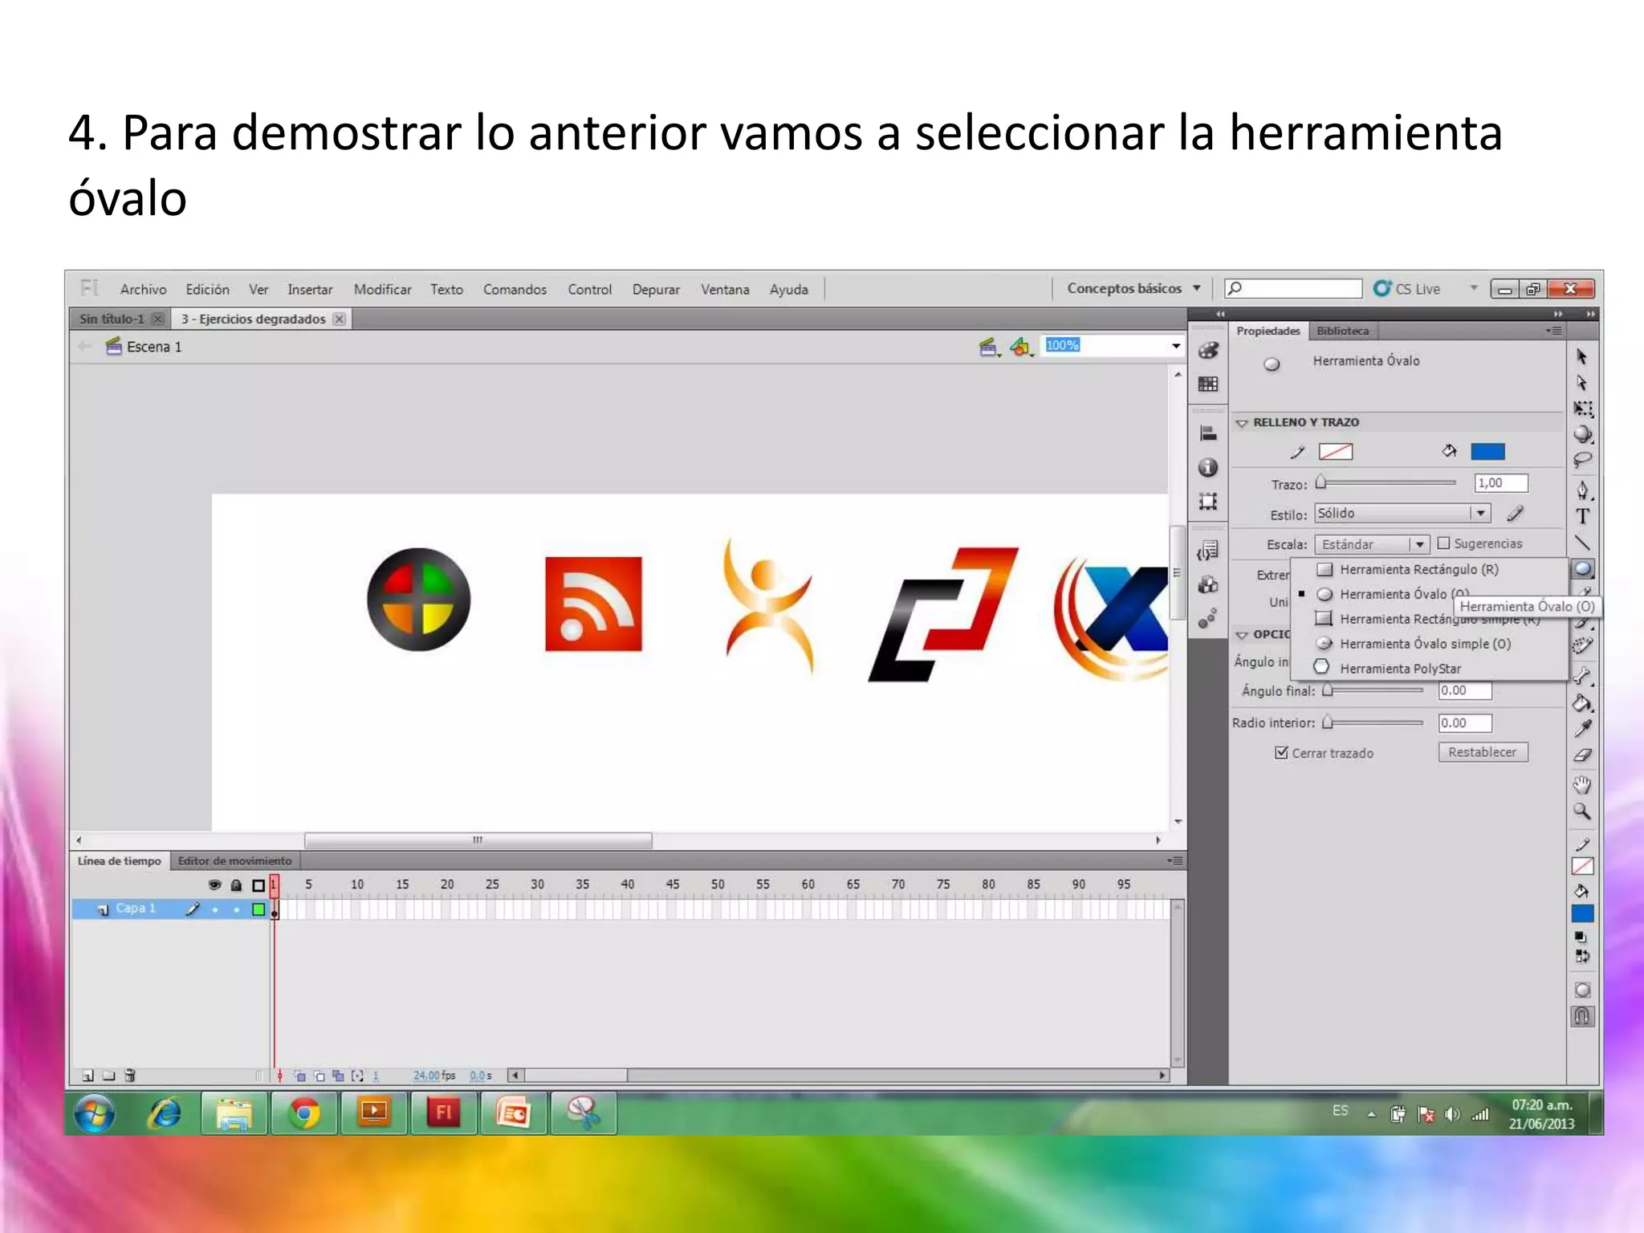Screen dimensions: 1644x1233
Task: Select the Subselection tool
Action: [1582, 383]
